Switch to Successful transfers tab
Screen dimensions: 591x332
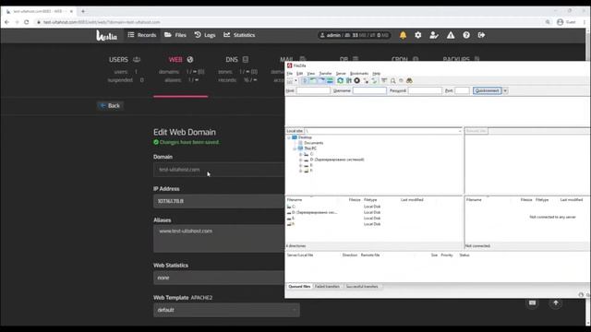click(362, 287)
